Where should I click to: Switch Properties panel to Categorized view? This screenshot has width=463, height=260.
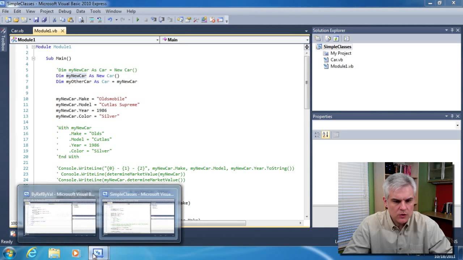(317, 135)
